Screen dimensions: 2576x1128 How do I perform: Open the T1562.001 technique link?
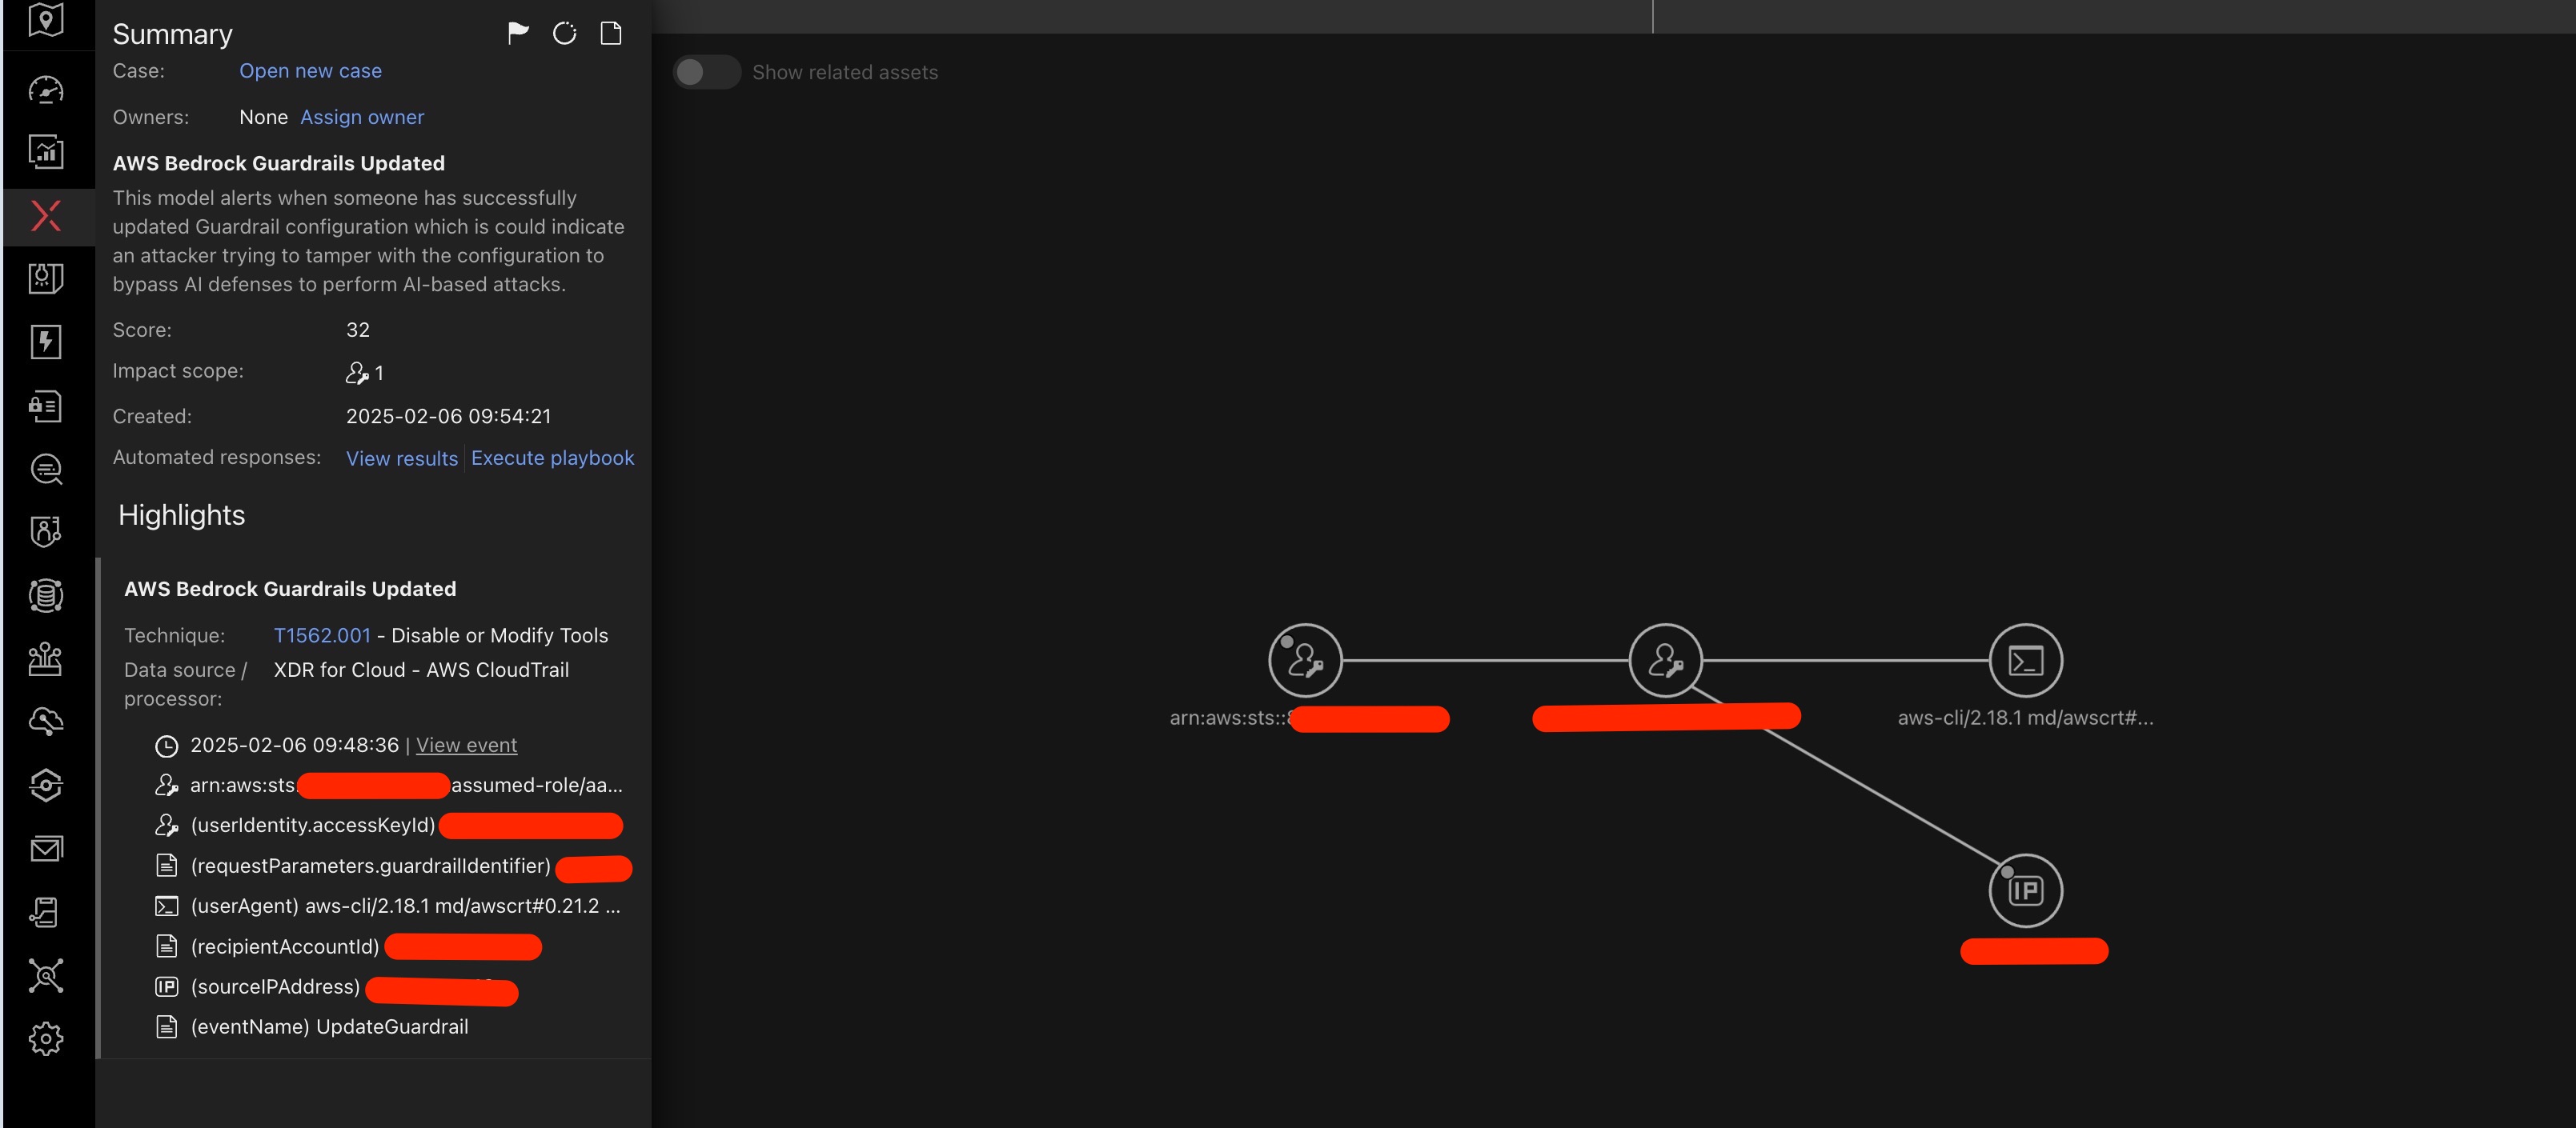pos(322,635)
